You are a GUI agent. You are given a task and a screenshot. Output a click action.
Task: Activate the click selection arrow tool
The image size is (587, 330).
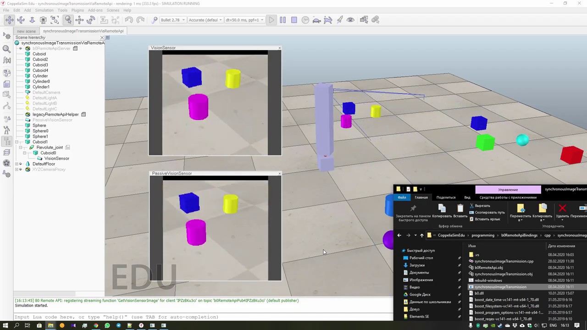68,20
